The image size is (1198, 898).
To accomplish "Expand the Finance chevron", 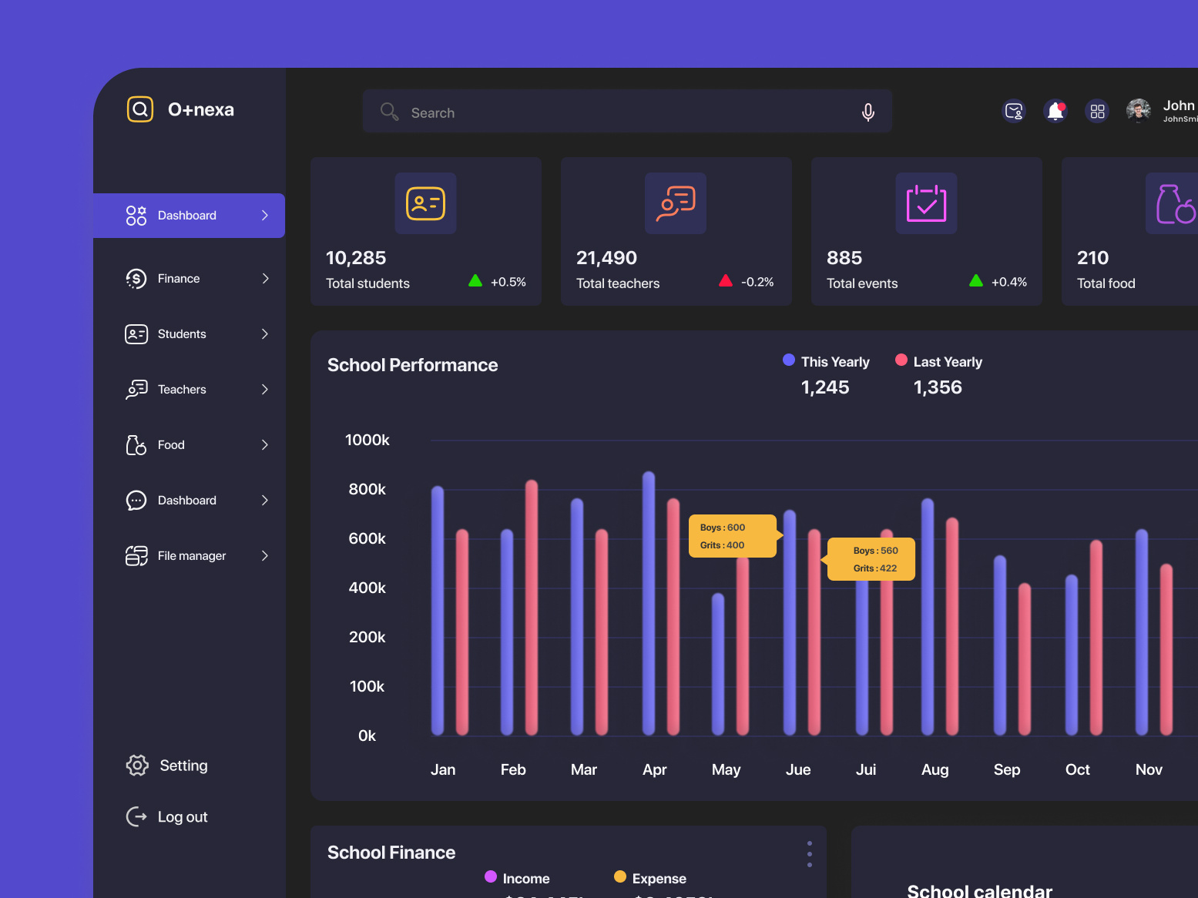I will pyautogui.click(x=265, y=279).
